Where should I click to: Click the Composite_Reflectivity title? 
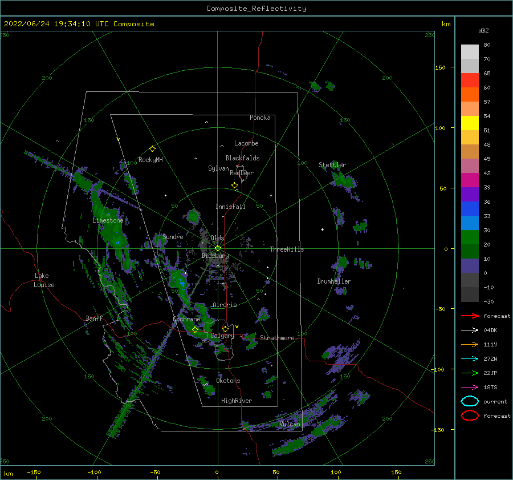tap(256, 9)
